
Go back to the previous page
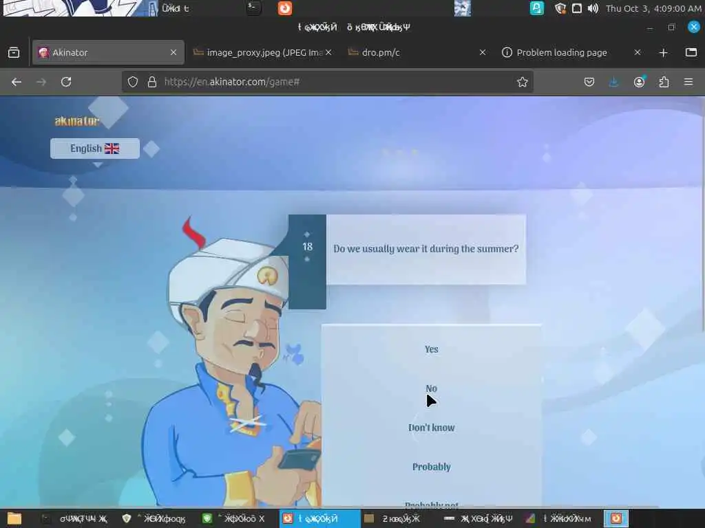[17, 82]
